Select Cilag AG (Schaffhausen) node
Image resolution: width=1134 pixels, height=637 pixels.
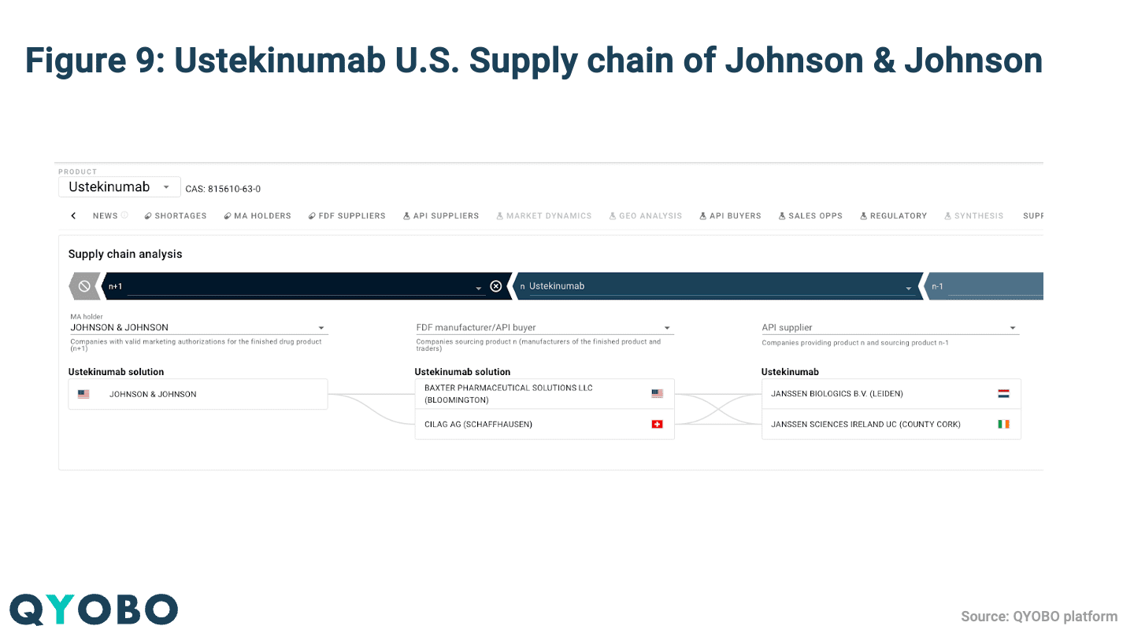click(x=479, y=425)
